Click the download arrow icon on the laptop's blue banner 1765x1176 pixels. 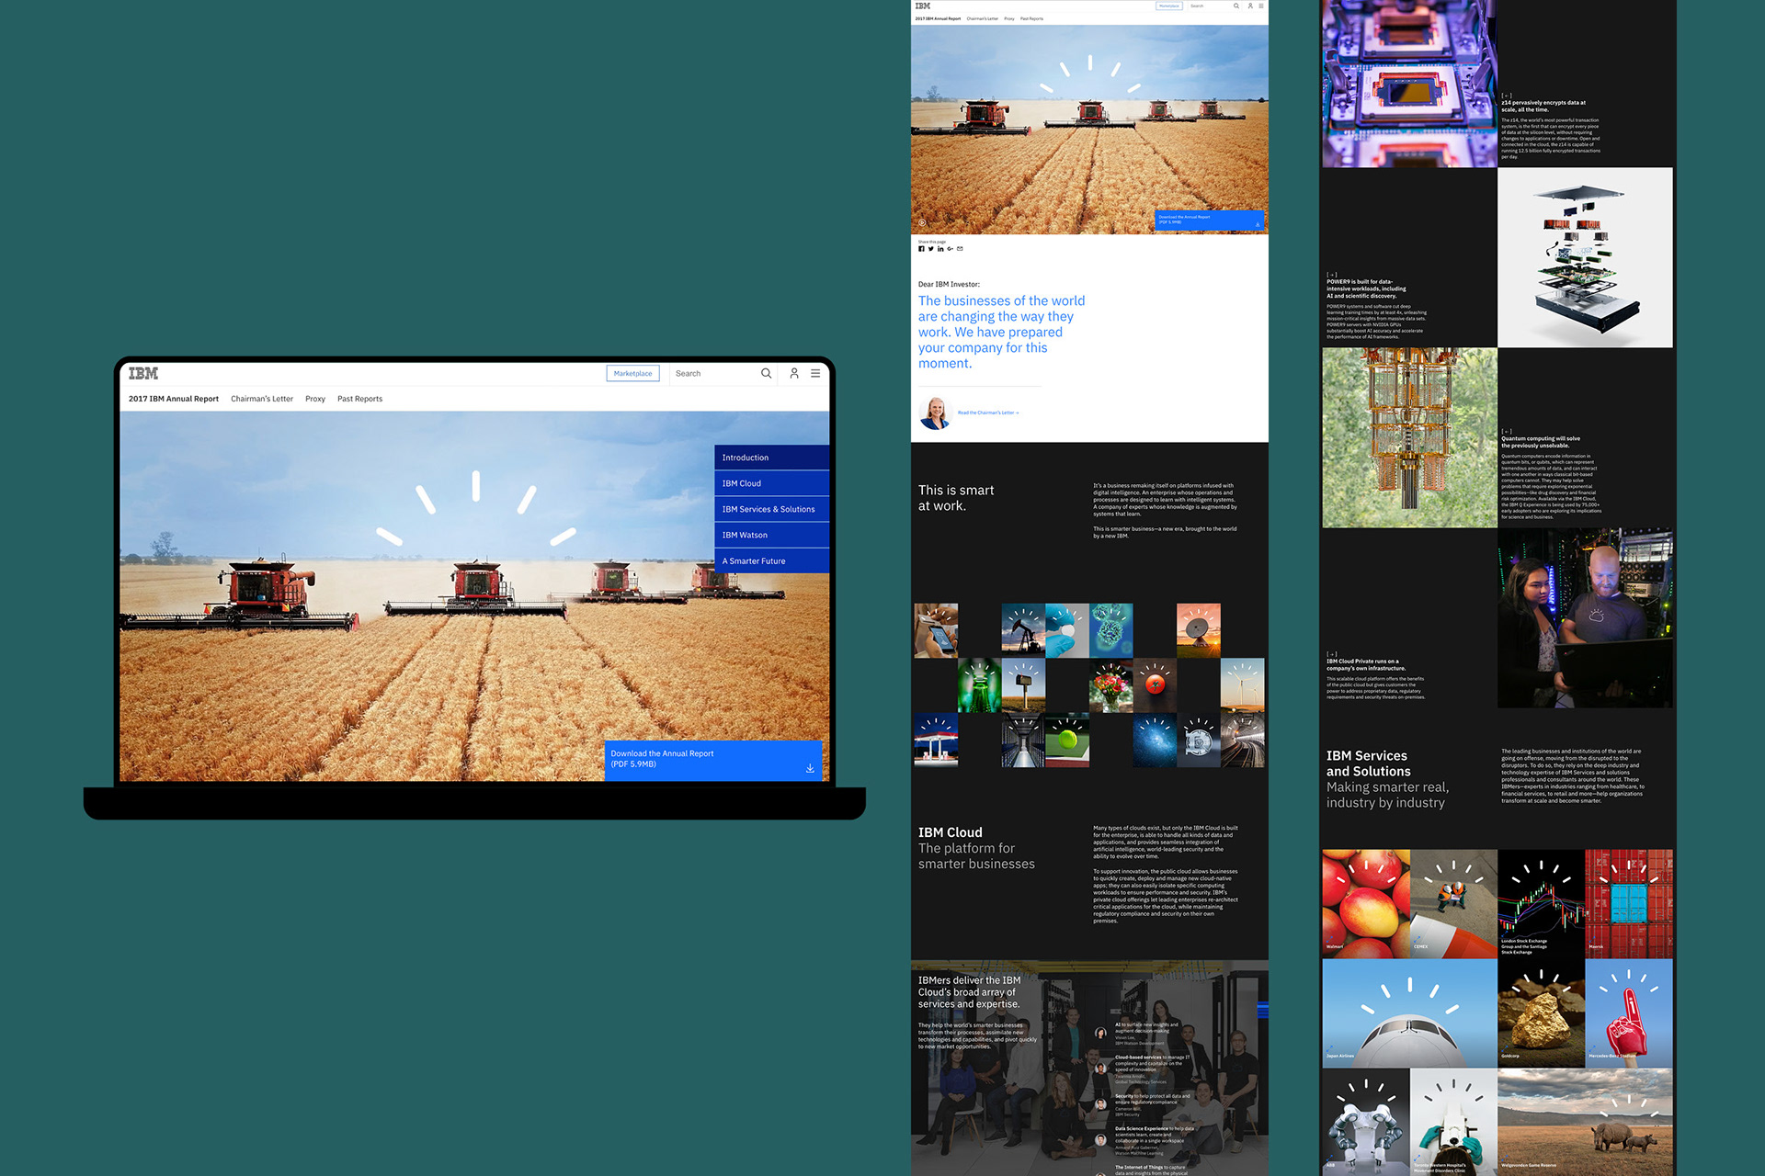pos(810,768)
